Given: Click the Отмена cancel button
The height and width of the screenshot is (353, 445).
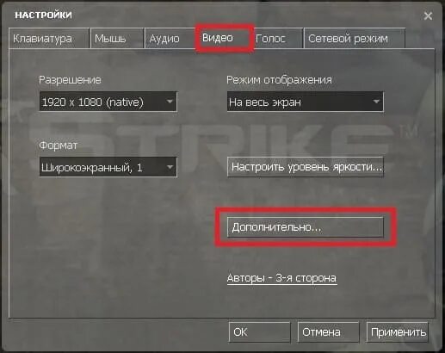Looking at the screenshot, I should (328, 332).
